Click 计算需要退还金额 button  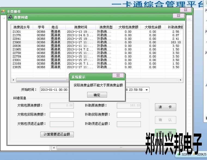click(x=57, y=134)
